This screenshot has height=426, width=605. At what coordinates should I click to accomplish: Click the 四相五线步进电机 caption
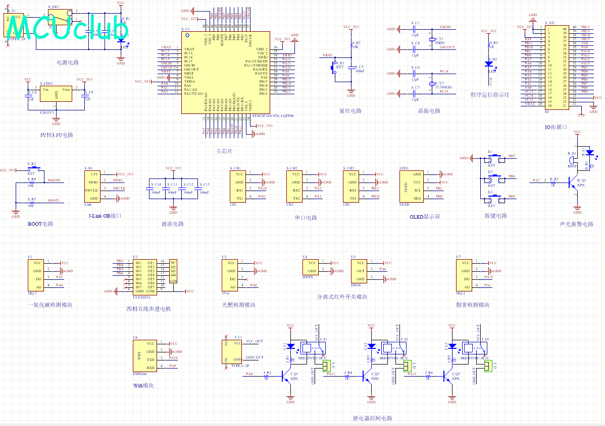[x=148, y=309]
